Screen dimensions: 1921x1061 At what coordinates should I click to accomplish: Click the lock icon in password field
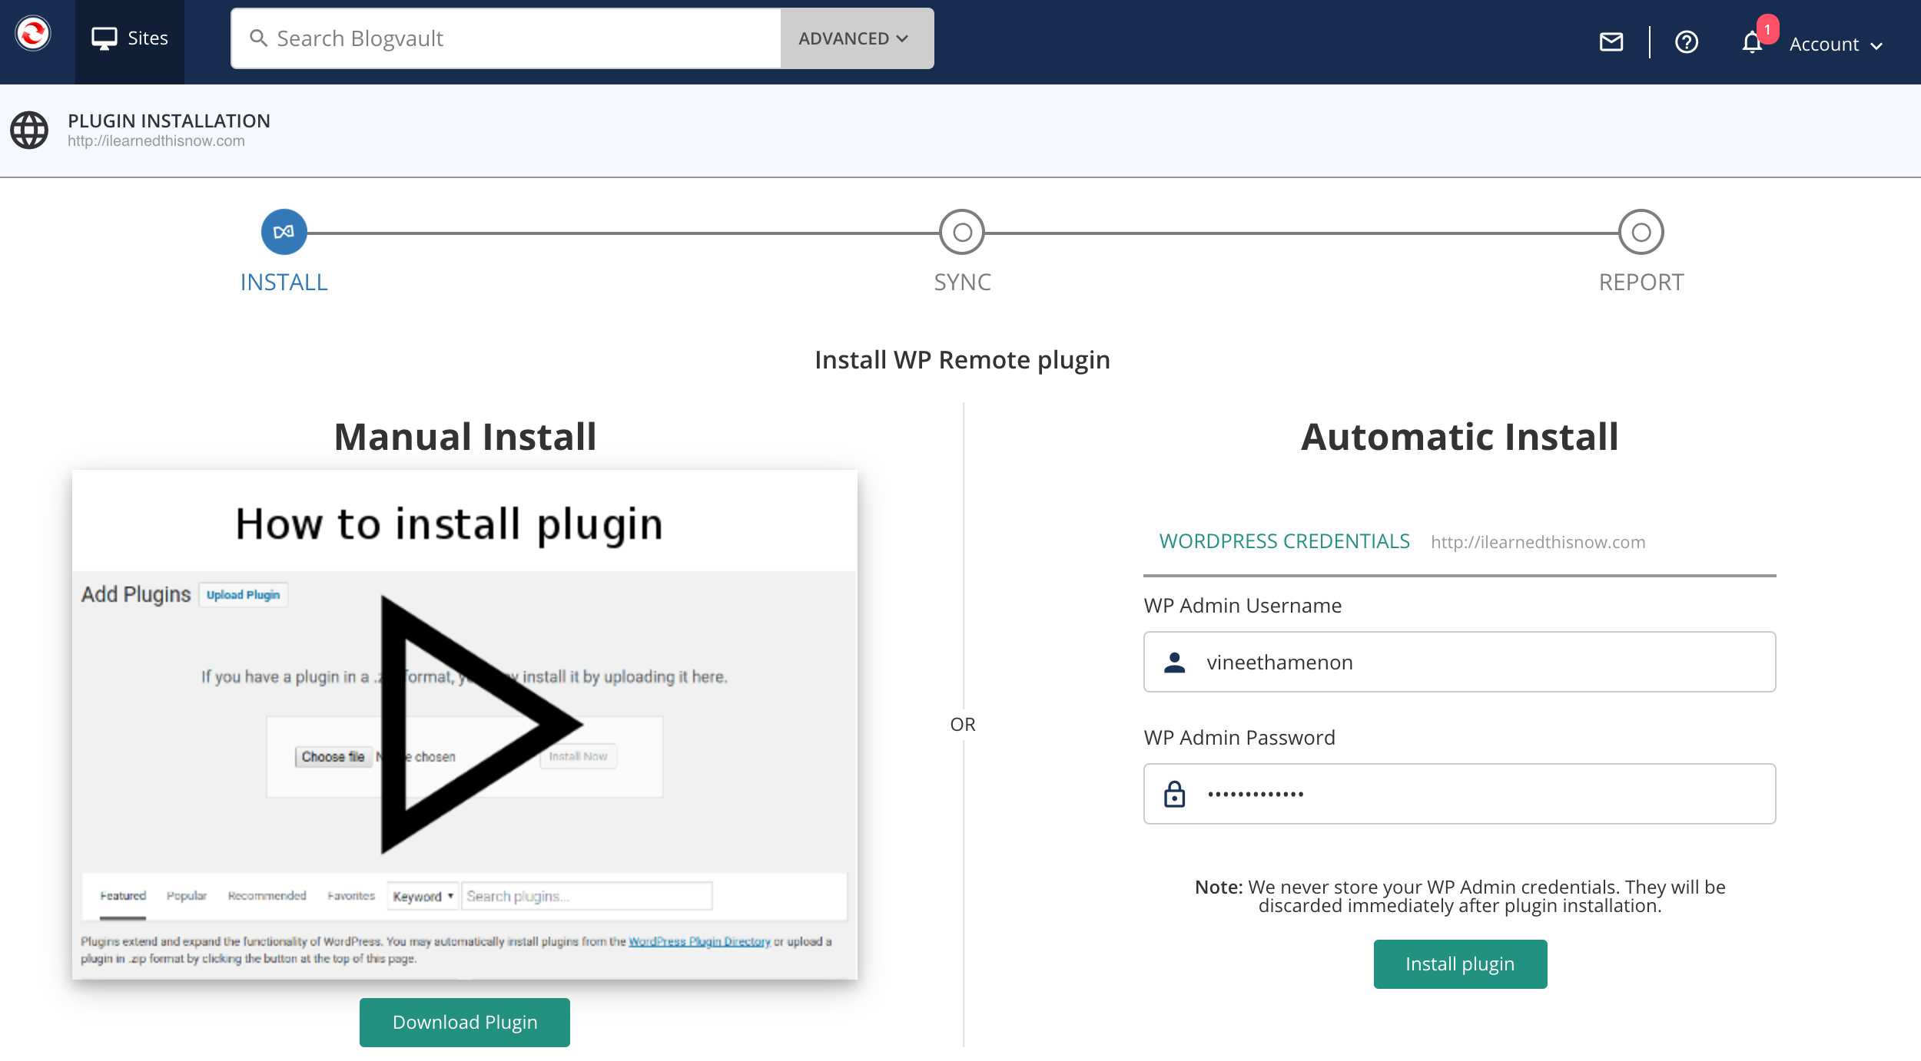click(1174, 794)
